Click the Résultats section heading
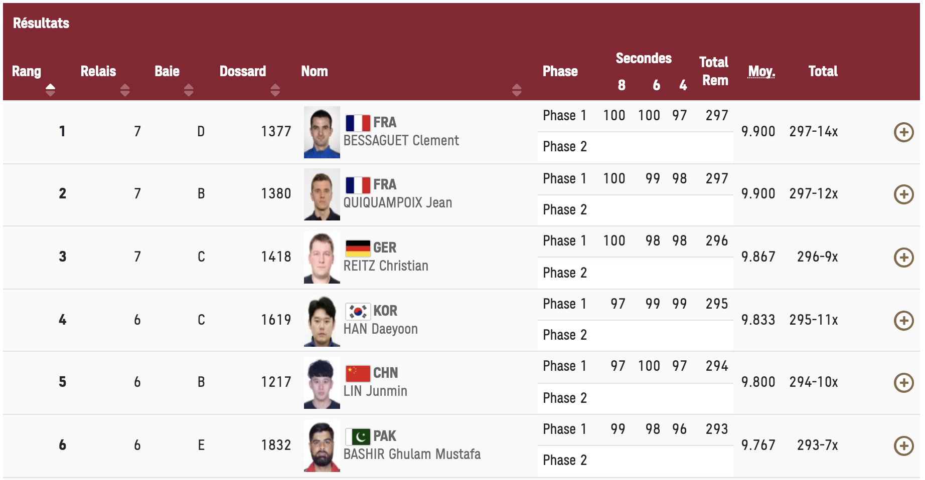The width and height of the screenshot is (925, 480). [x=41, y=23]
